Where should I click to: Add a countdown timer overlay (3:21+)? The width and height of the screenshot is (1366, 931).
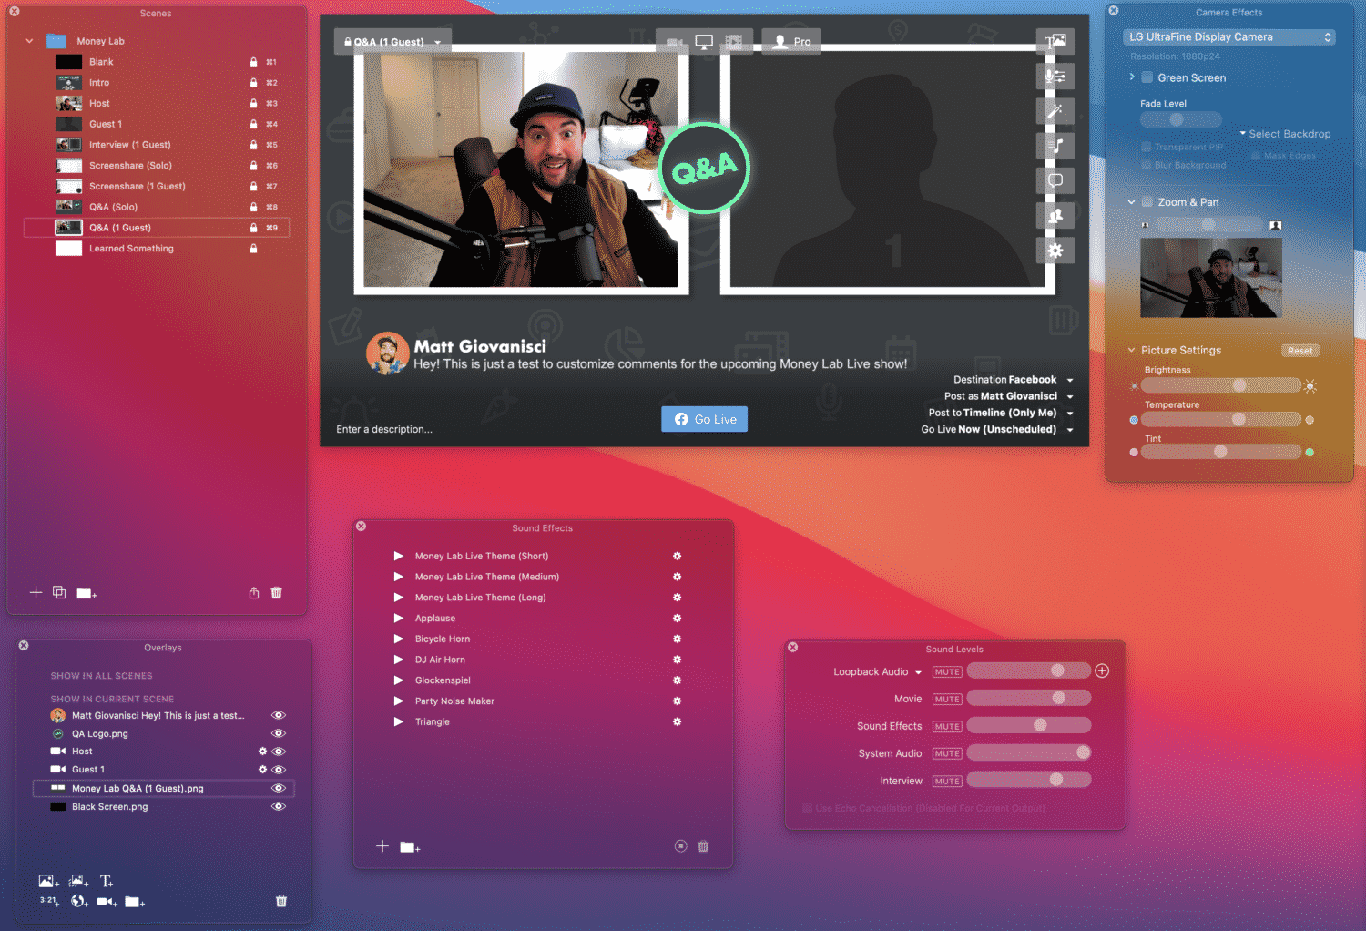49,901
